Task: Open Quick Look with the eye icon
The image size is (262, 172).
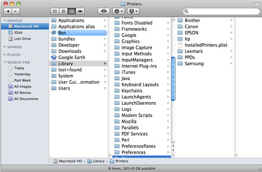Action: tap(104, 11)
